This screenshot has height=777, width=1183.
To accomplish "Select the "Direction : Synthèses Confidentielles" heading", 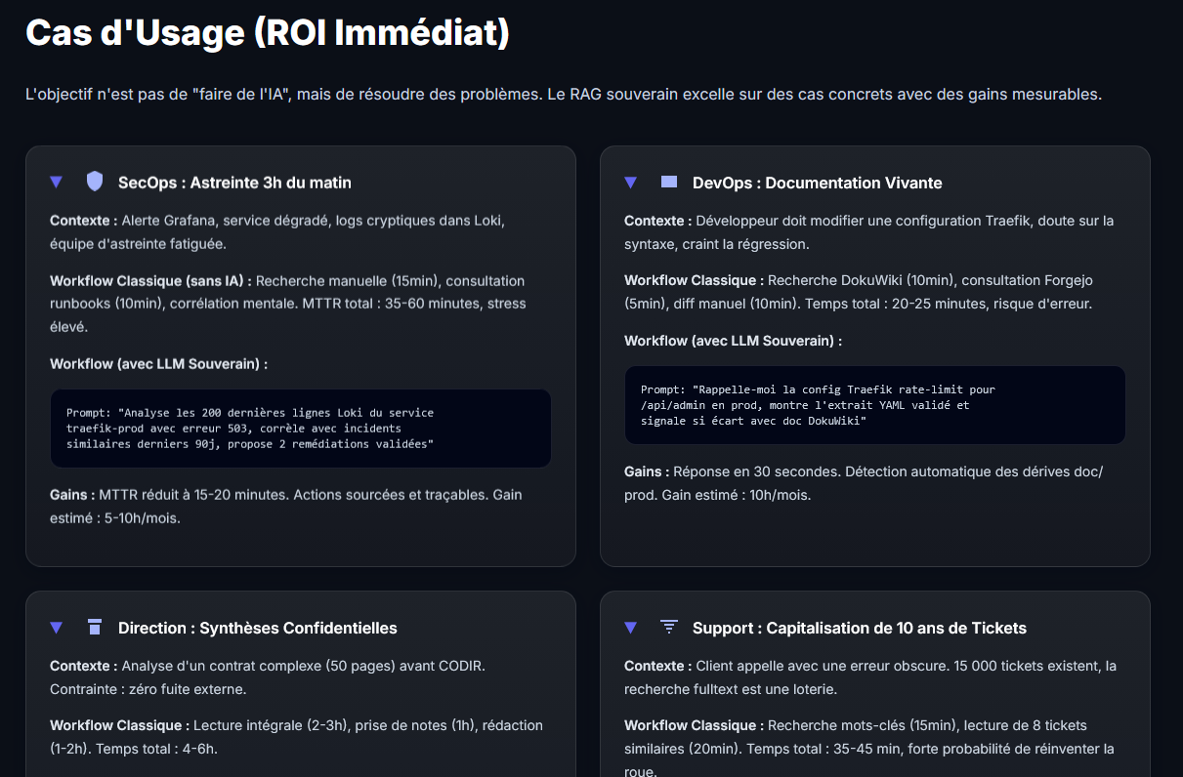I will tap(257, 628).
